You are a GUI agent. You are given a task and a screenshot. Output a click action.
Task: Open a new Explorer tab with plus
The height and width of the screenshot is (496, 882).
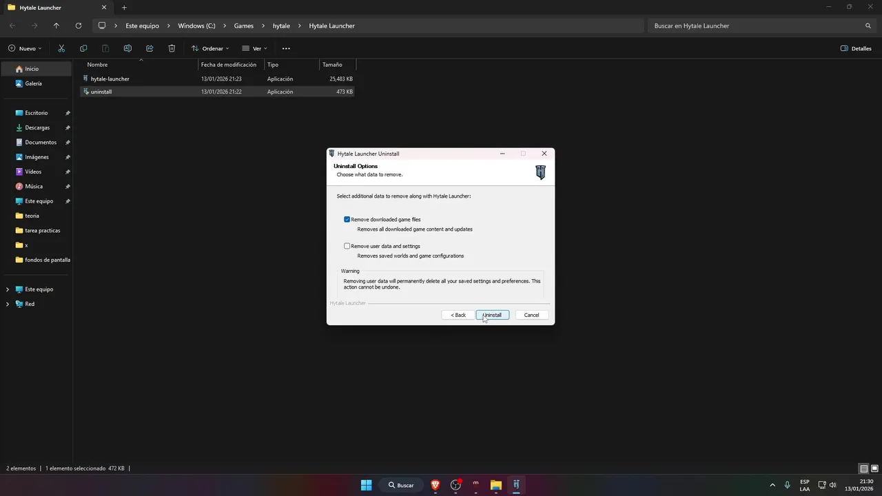(x=124, y=8)
